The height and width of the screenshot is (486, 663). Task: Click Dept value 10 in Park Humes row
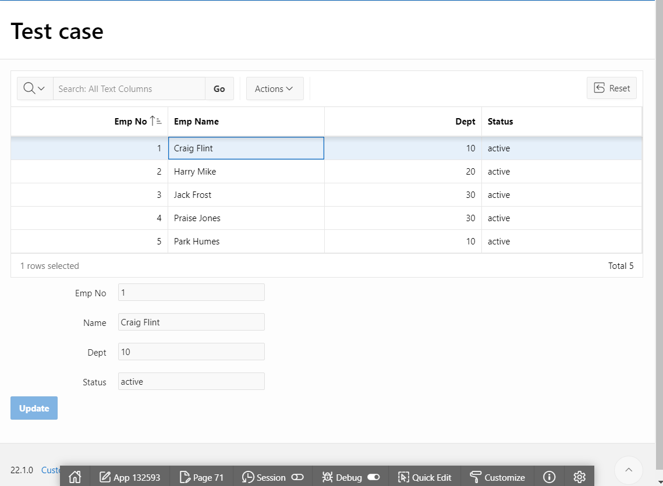tap(403, 241)
